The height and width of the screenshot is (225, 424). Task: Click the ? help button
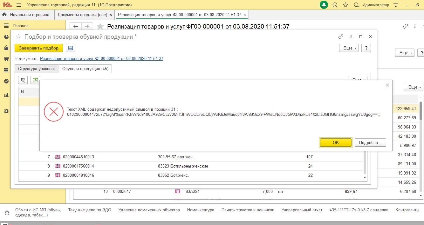[x=366, y=48]
